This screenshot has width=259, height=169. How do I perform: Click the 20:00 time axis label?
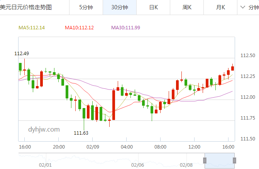pyautogui.click(x=59, y=147)
